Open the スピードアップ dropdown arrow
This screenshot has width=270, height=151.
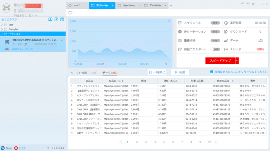click(237, 61)
